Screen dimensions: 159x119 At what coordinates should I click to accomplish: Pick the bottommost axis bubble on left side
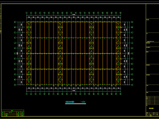[x=15, y=85]
